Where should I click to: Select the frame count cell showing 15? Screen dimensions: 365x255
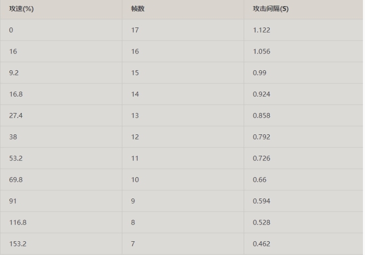[x=135, y=73]
